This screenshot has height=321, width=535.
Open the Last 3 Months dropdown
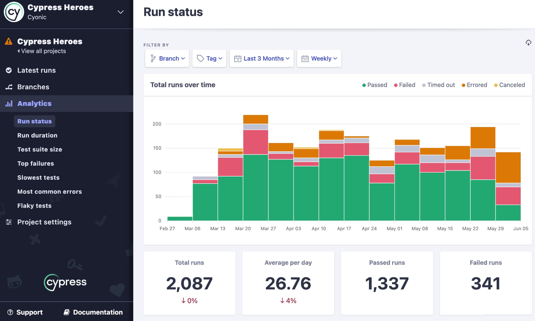click(x=262, y=59)
